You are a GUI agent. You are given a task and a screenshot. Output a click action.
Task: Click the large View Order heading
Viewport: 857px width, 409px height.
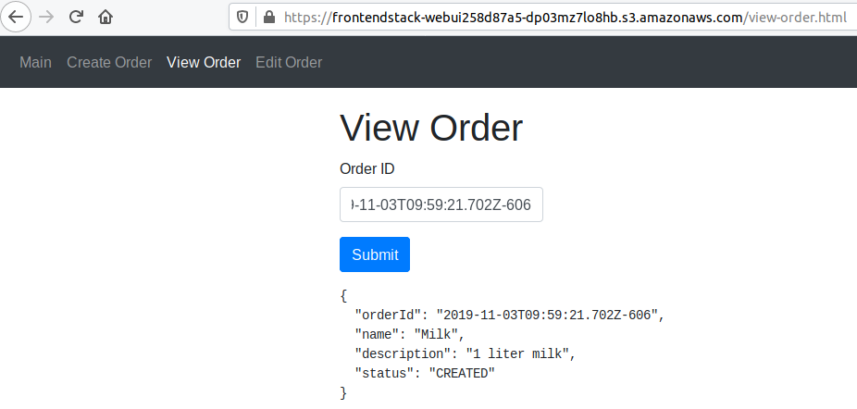(431, 128)
